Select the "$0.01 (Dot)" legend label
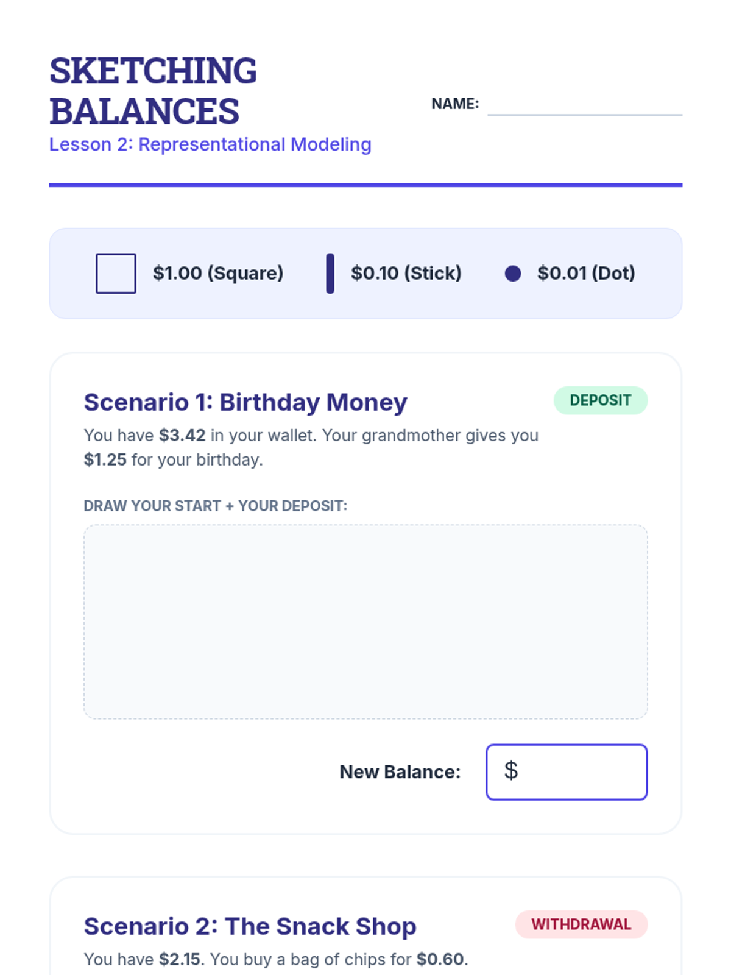This screenshot has height=975, width=731. pos(586,273)
